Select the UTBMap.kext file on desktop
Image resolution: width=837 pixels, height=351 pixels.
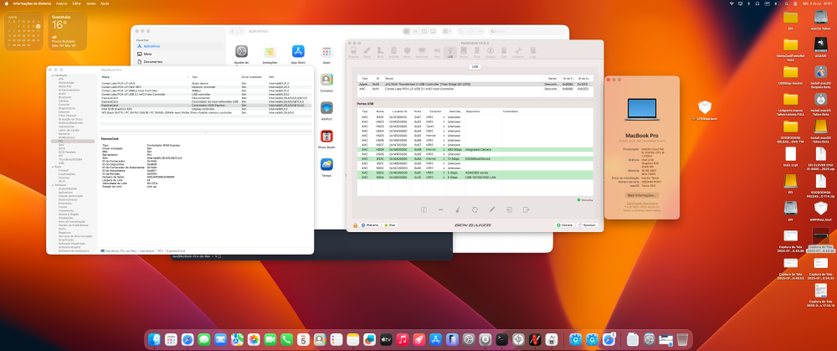[705, 110]
